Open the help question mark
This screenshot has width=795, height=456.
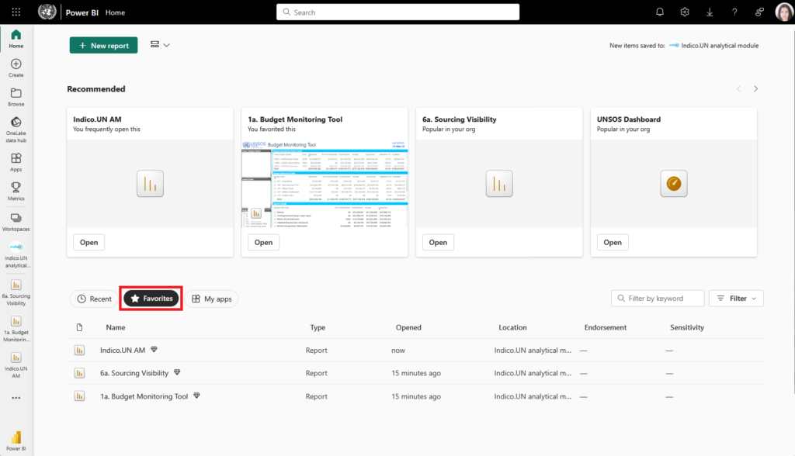coord(734,12)
